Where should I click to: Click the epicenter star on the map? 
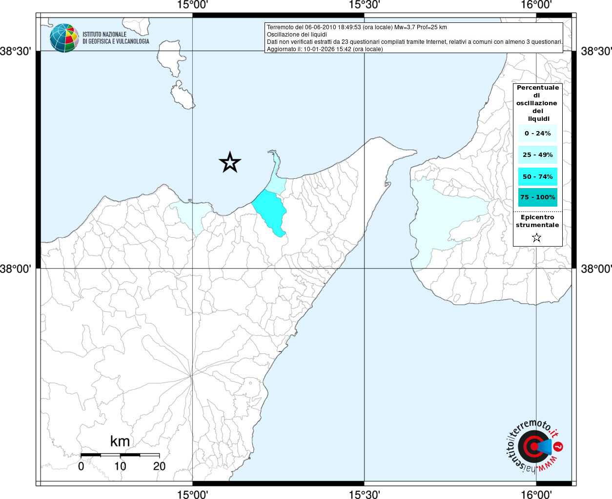[230, 162]
